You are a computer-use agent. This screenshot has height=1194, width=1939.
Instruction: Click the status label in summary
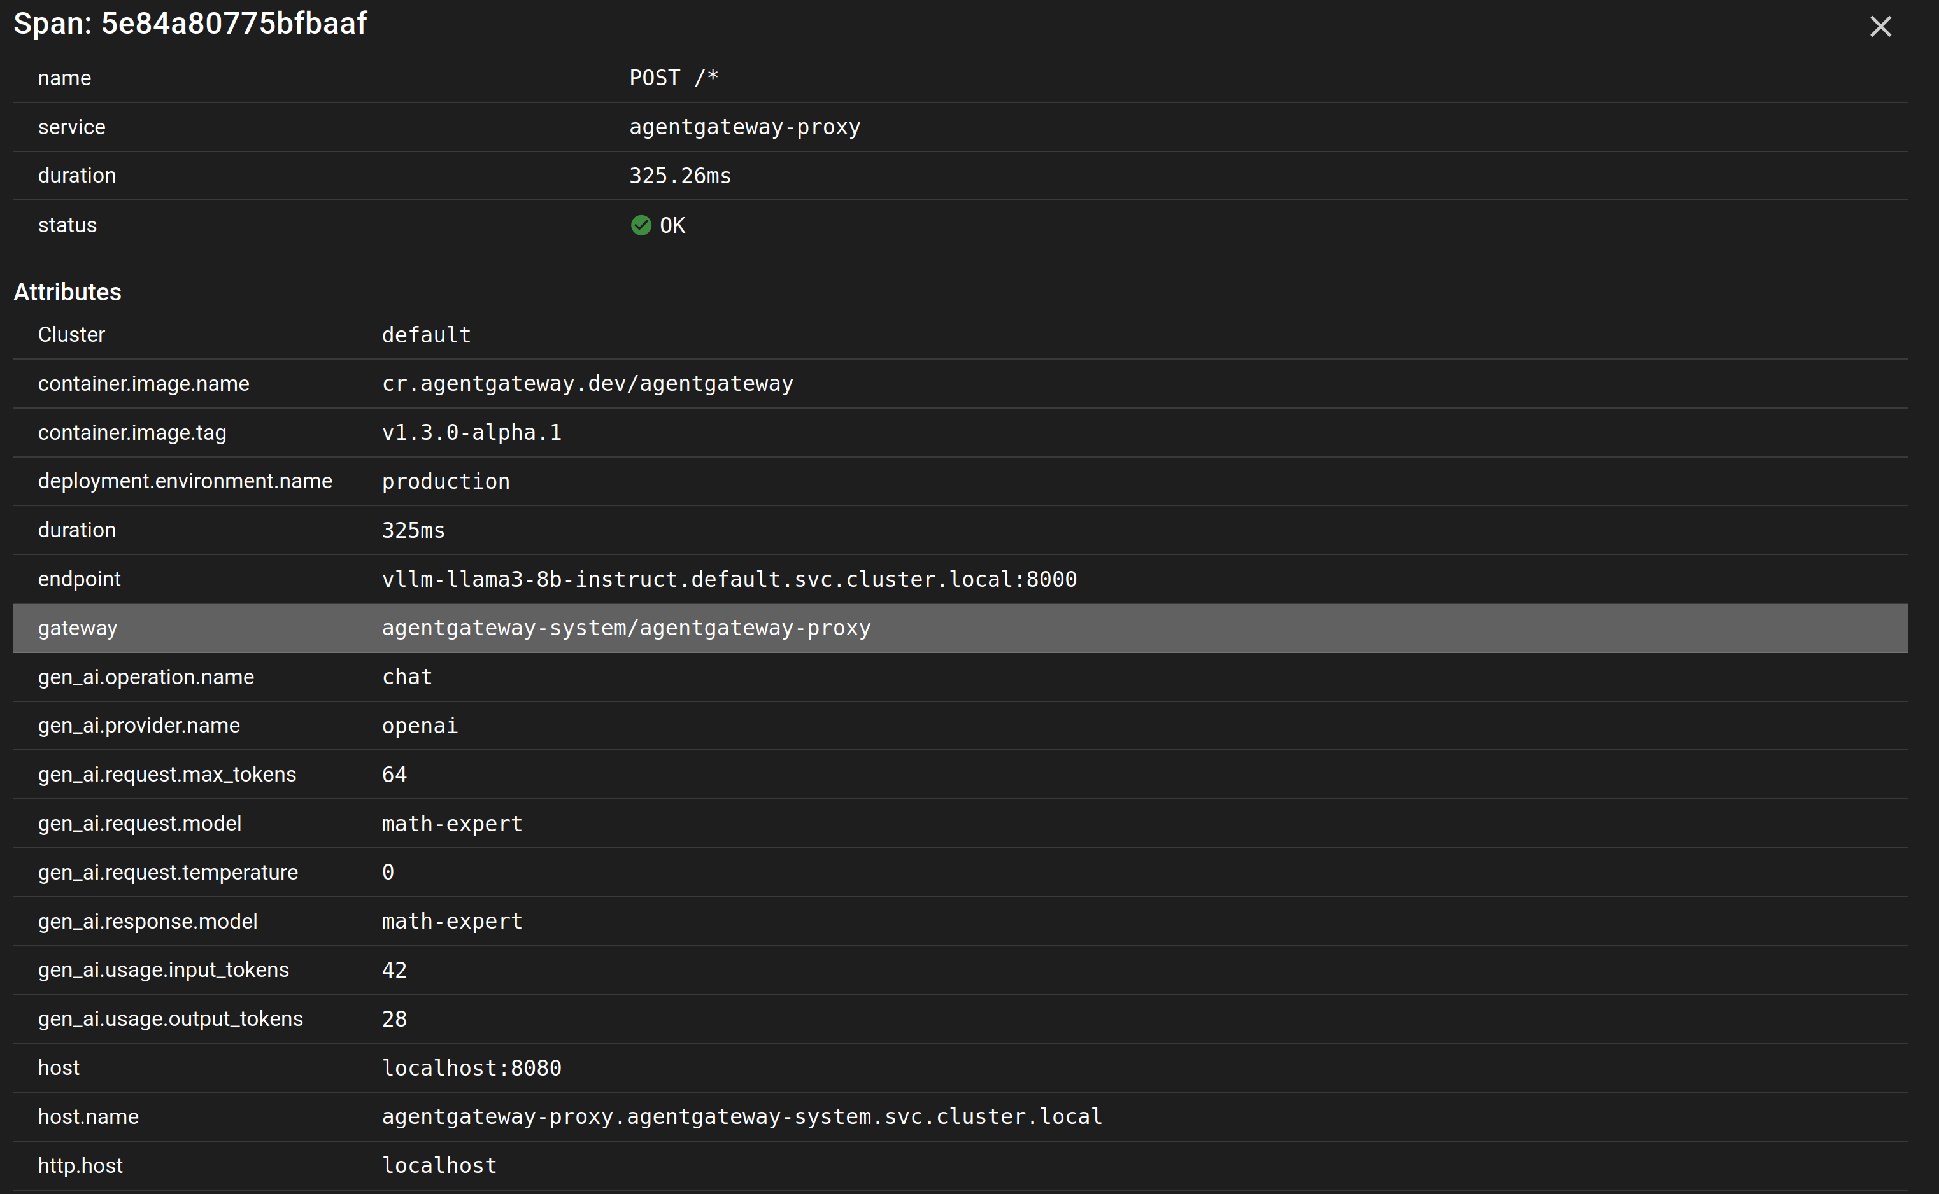(x=67, y=226)
